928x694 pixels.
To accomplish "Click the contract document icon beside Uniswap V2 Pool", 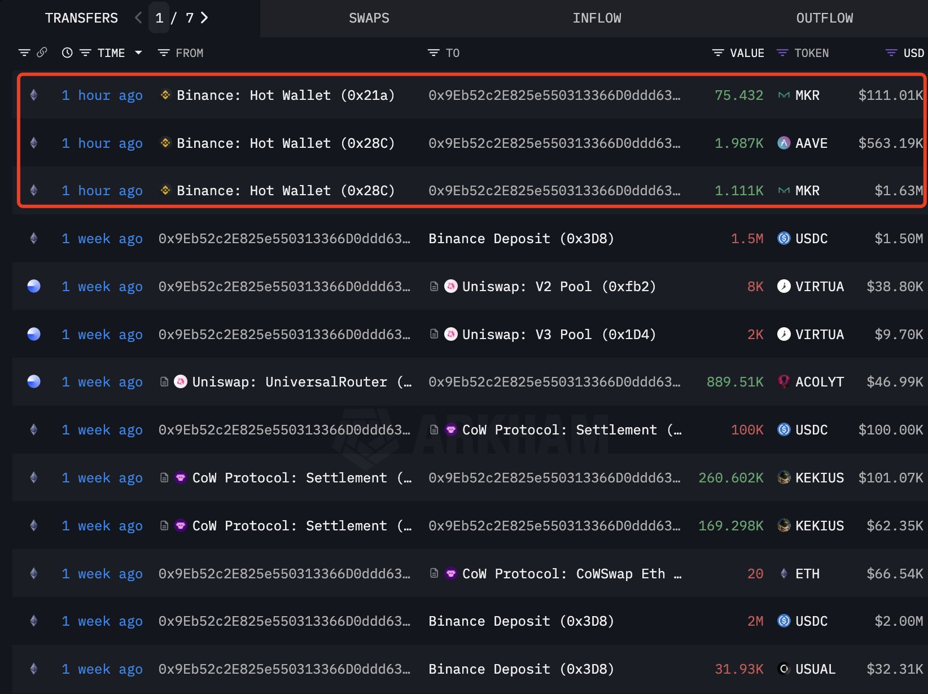I will (434, 287).
